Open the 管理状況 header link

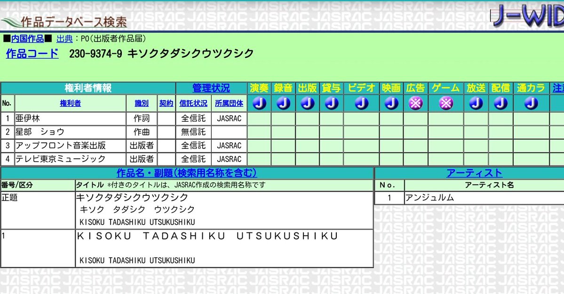(211, 88)
